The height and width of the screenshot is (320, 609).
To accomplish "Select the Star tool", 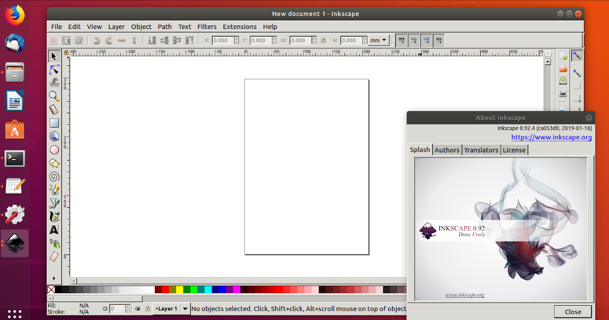I will click(x=54, y=163).
